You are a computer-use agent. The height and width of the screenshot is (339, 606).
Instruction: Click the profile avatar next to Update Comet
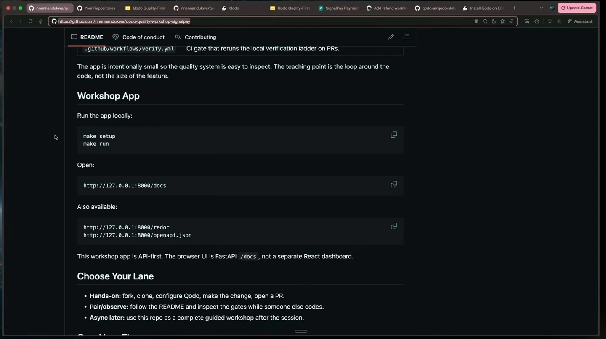click(x=552, y=8)
